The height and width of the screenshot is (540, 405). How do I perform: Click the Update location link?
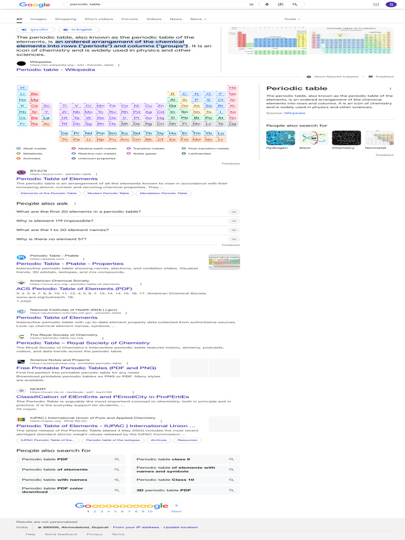(180, 527)
